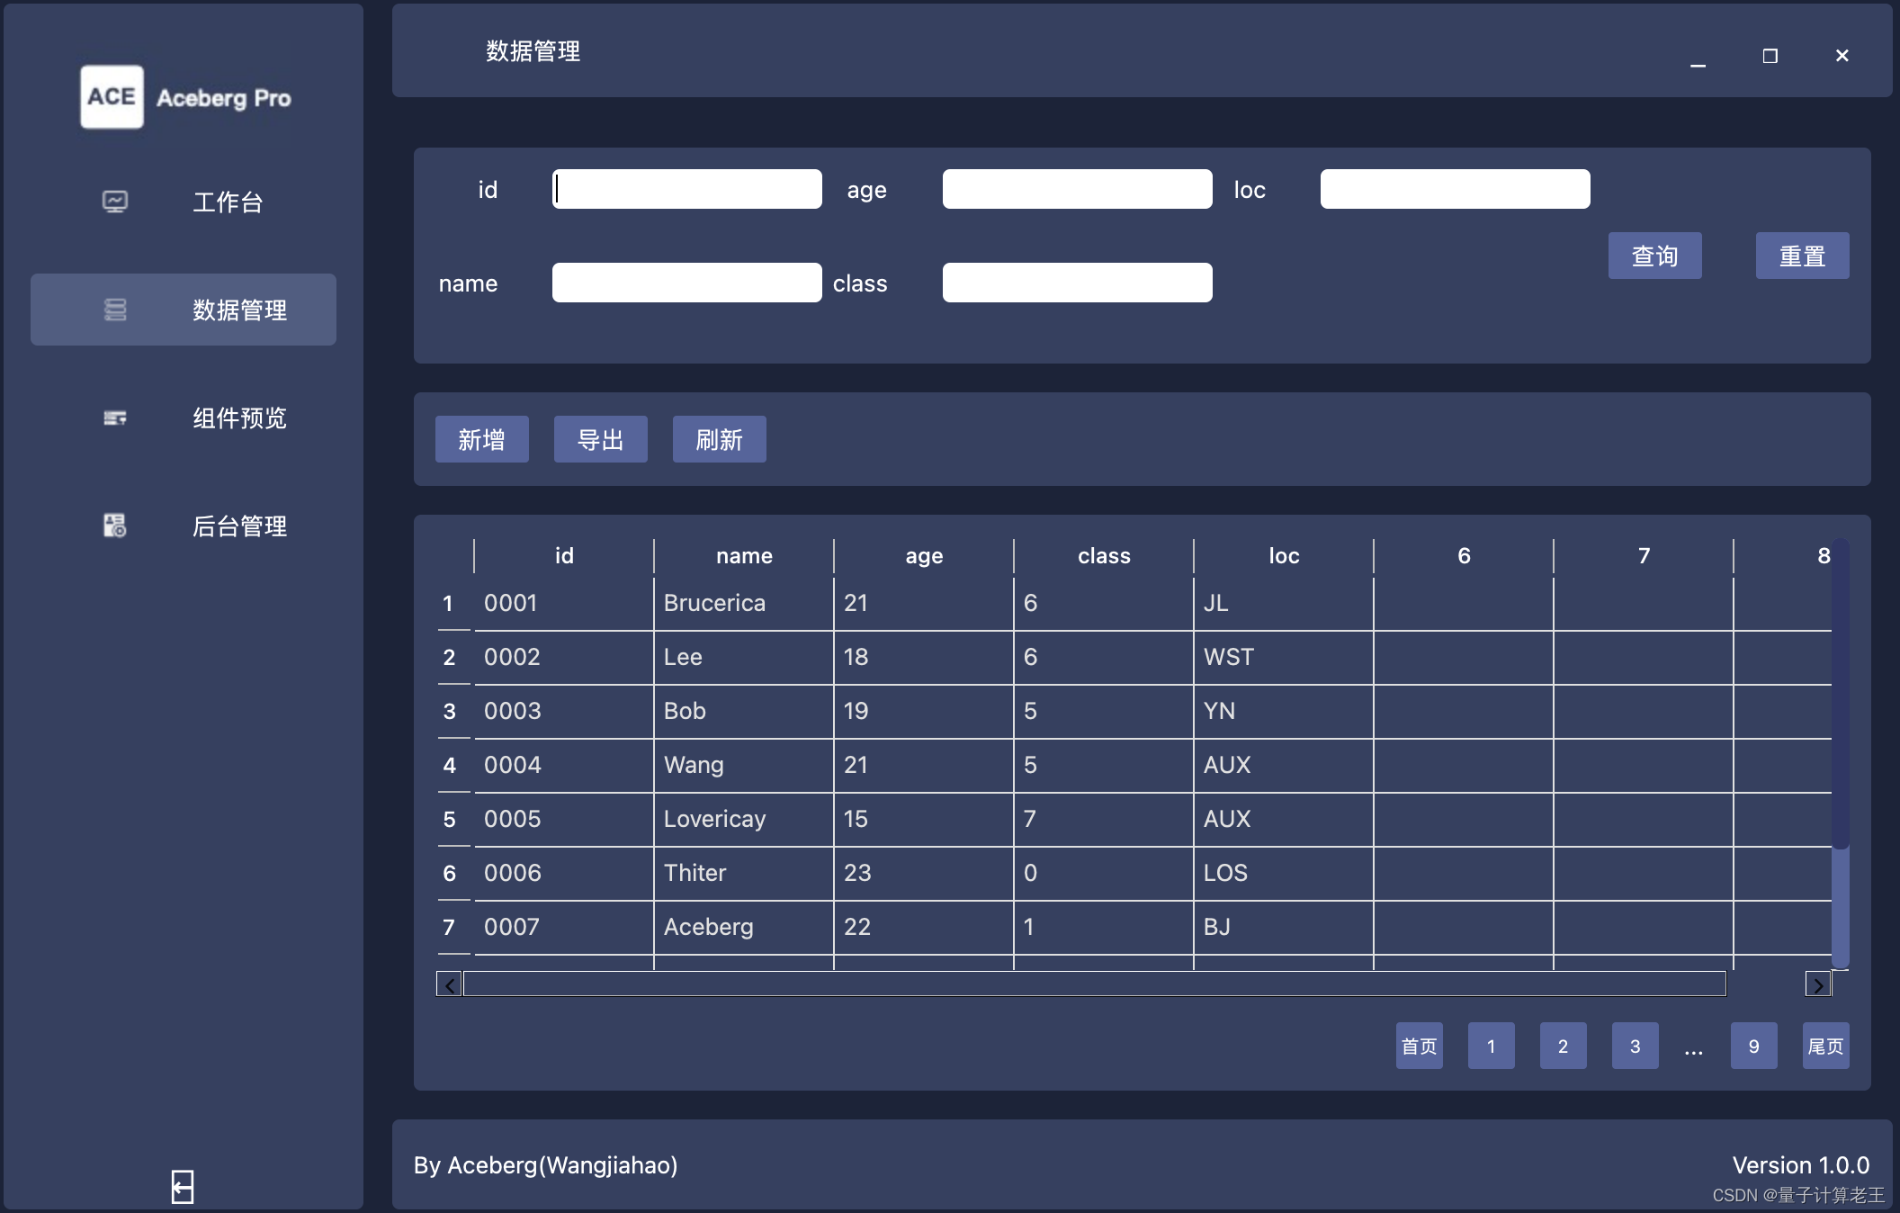This screenshot has height=1213, width=1900.
Task: Open the 工作台 menu item
Action: point(228,202)
